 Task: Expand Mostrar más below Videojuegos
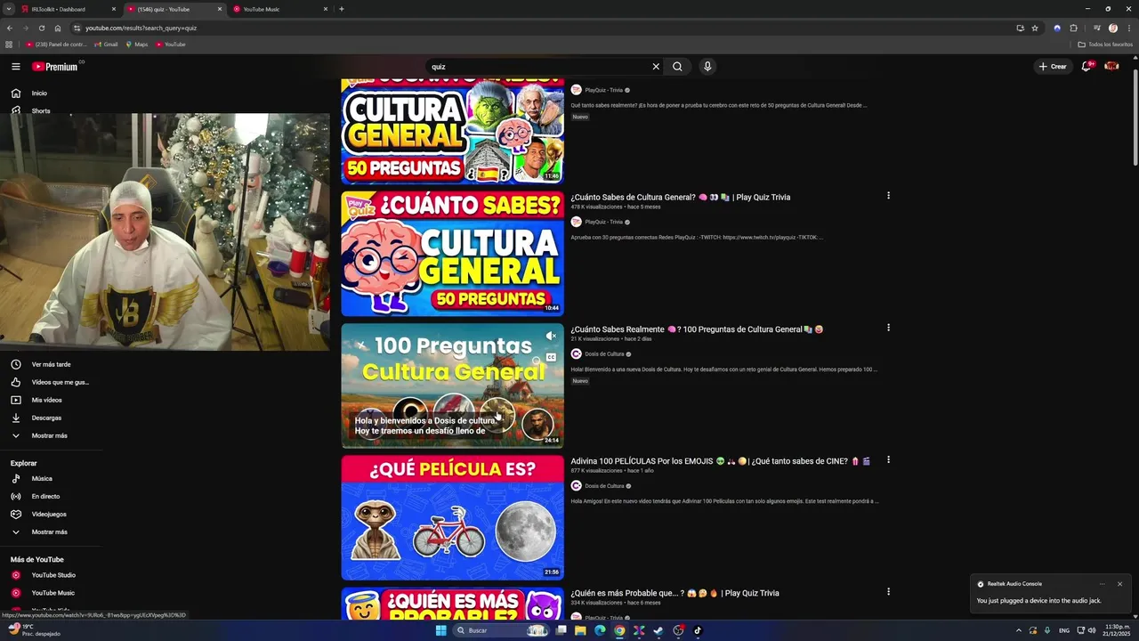[51, 532]
